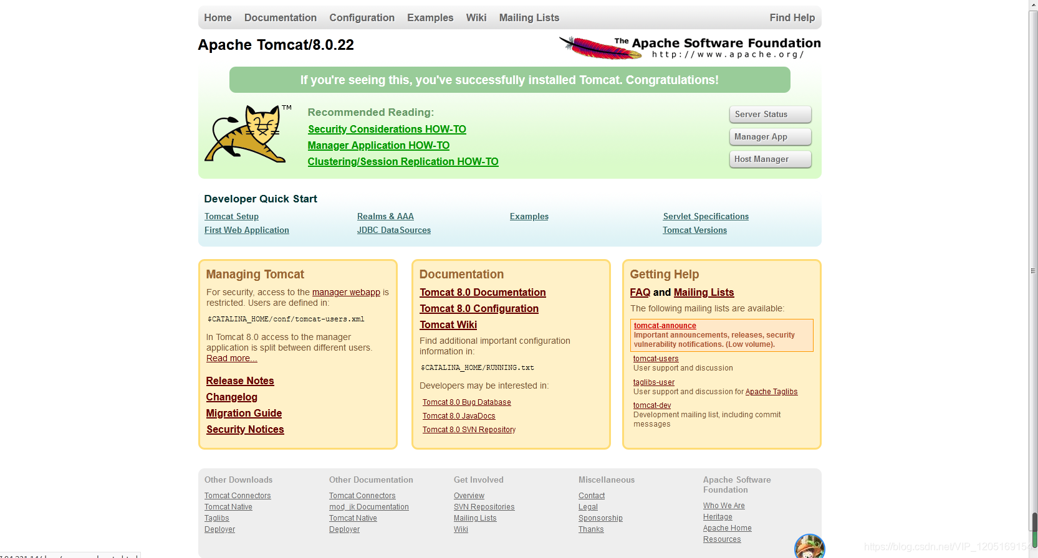Open the Migration Guide link
Image resolution: width=1038 pixels, height=558 pixels.
point(244,413)
